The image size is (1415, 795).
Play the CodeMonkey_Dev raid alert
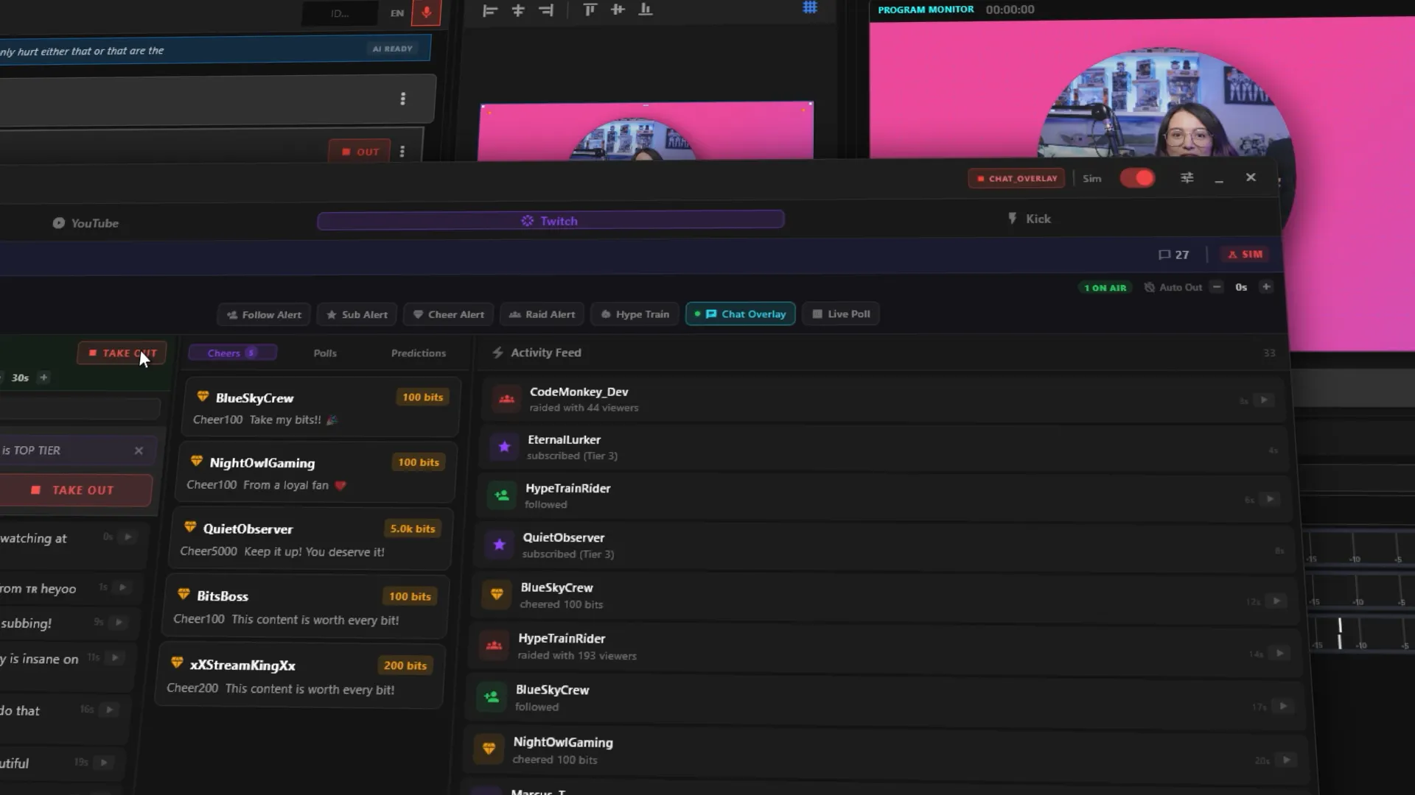click(1264, 400)
